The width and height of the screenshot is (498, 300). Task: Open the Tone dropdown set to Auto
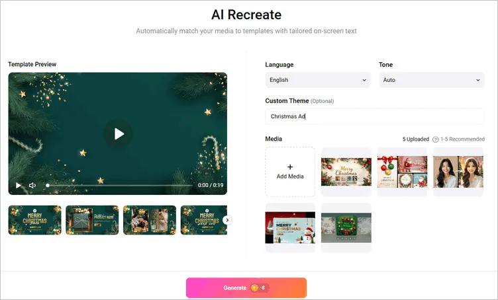pyautogui.click(x=432, y=80)
